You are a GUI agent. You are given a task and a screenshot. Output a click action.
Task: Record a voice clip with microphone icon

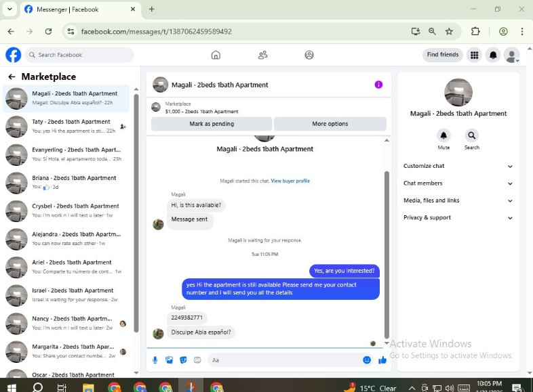click(x=155, y=360)
